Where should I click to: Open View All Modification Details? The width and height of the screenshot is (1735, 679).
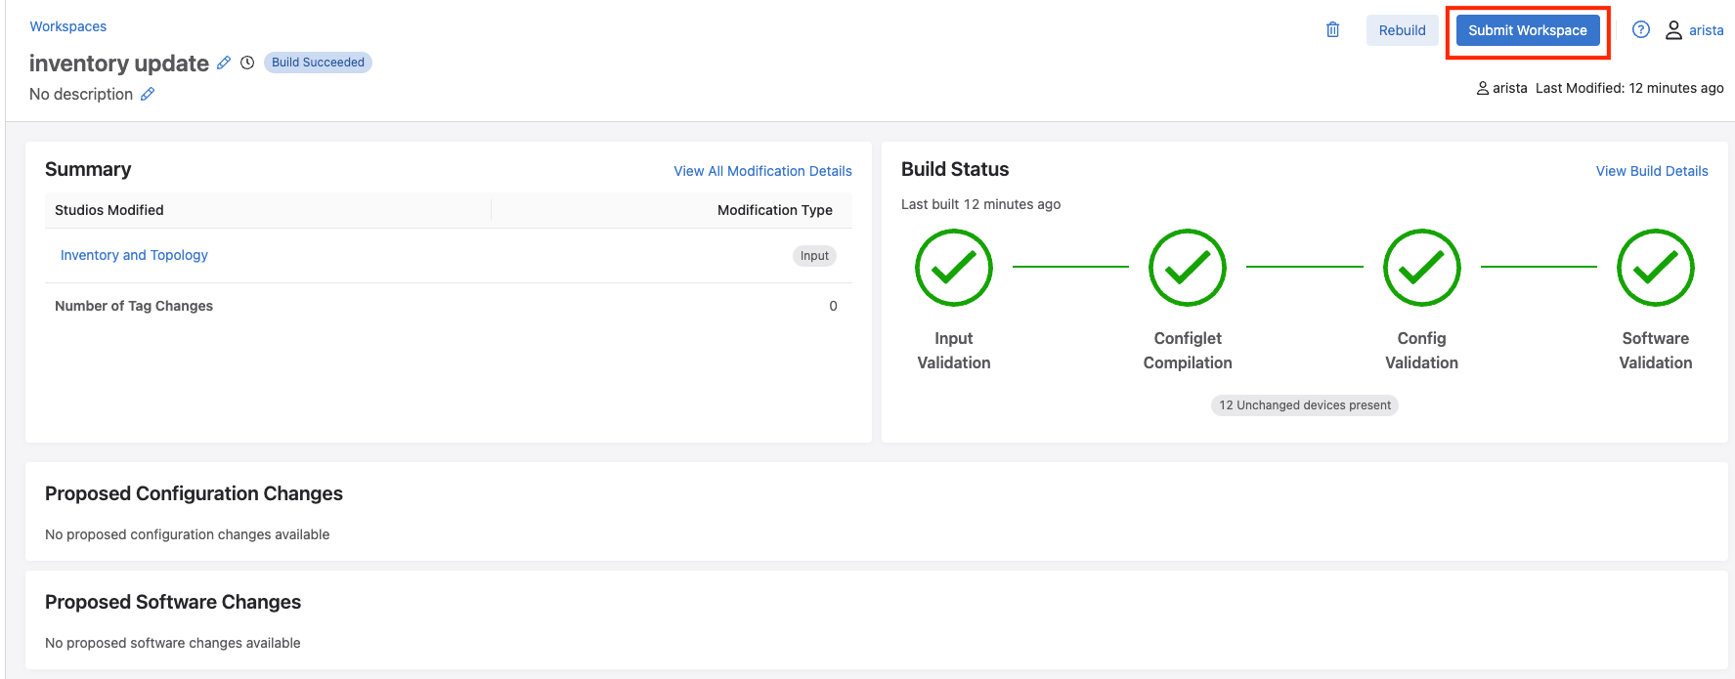click(762, 171)
